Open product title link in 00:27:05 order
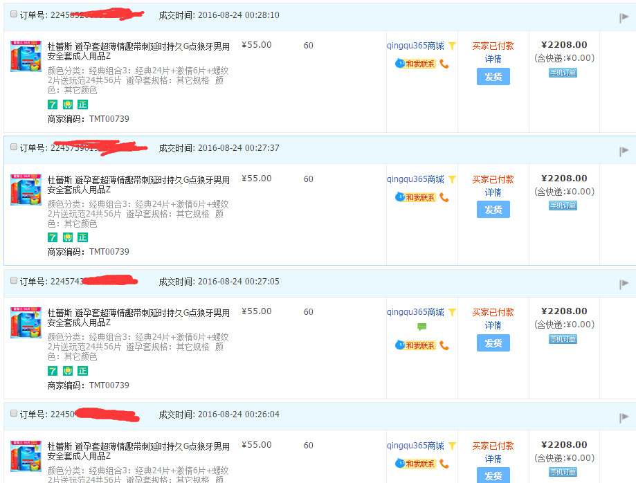 point(138,318)
